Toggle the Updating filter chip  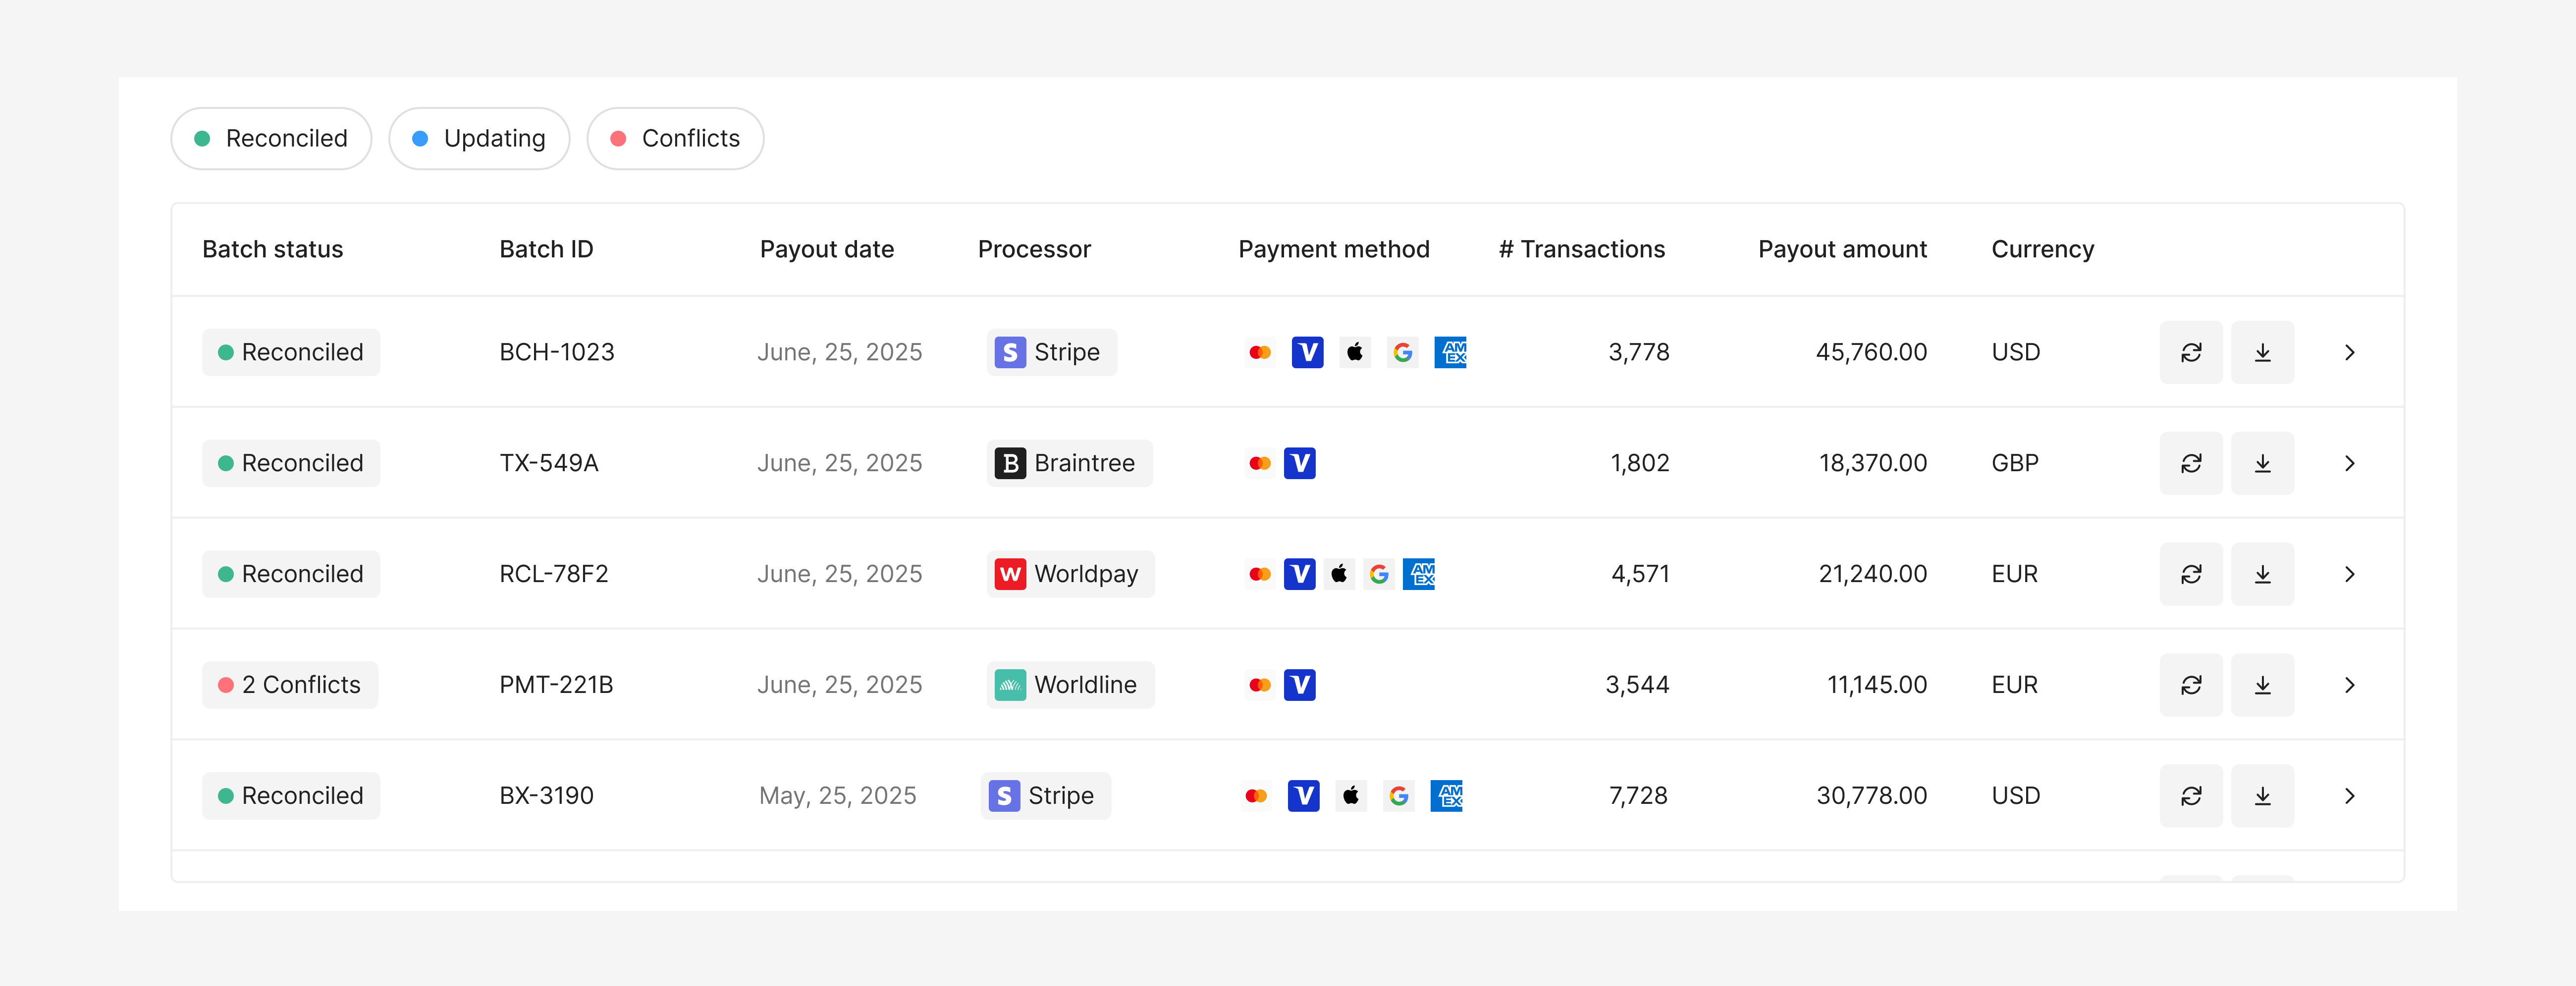pos(479,139)
